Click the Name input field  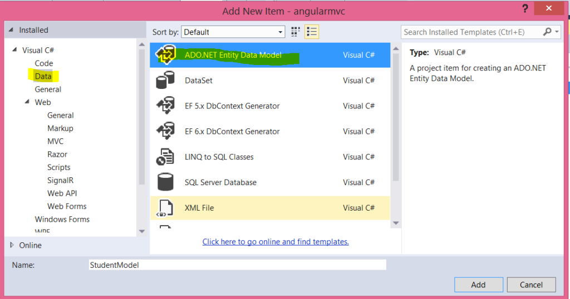[x=237, y=265]
